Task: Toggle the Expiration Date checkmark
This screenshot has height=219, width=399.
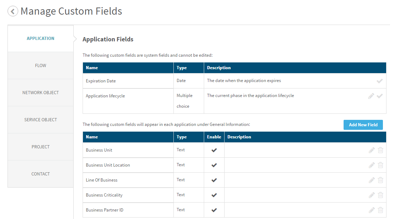Action: click(x=380, y=81)
